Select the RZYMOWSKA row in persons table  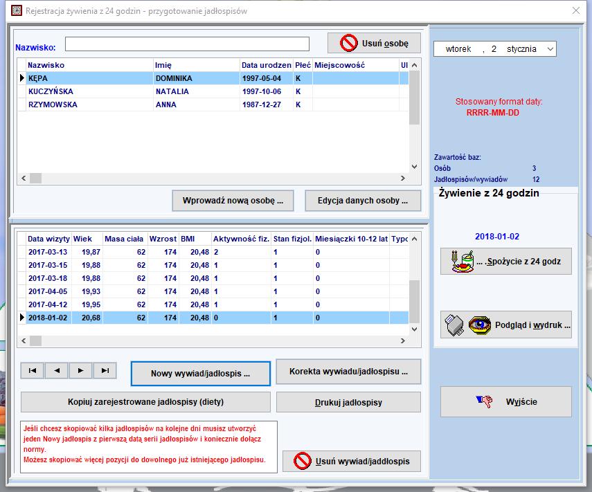pos(213,104)
